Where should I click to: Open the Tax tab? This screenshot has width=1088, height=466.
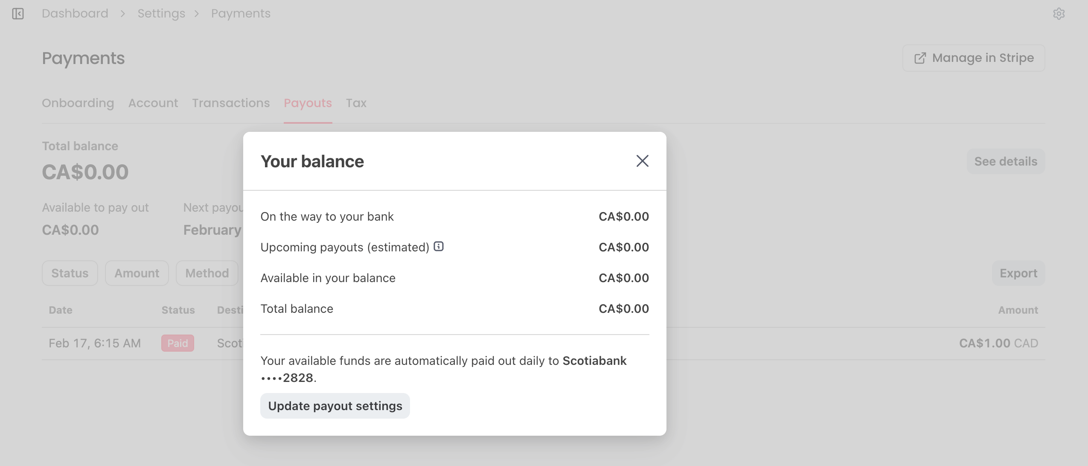(x=356, y=103)
